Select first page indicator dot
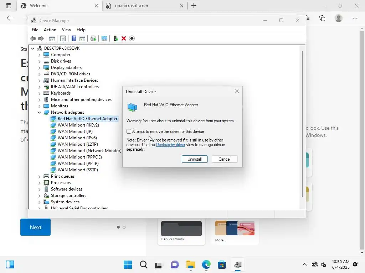 tap(118, 227)
